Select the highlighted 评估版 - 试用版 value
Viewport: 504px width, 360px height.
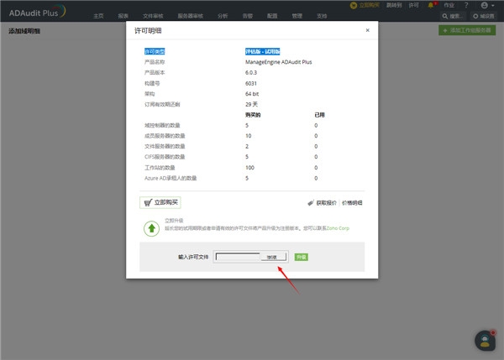coord(263,51)
